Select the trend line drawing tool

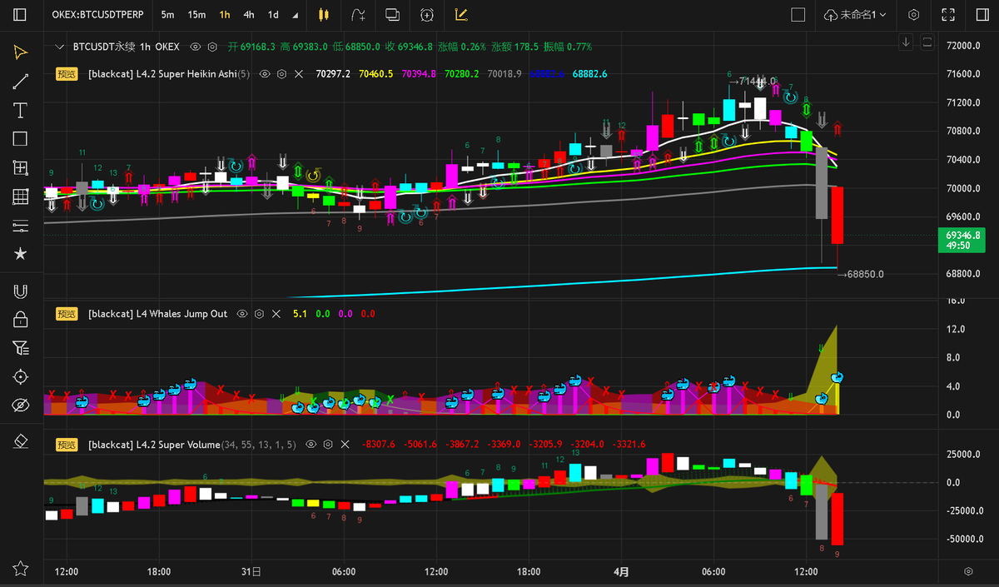coord(21,82)
